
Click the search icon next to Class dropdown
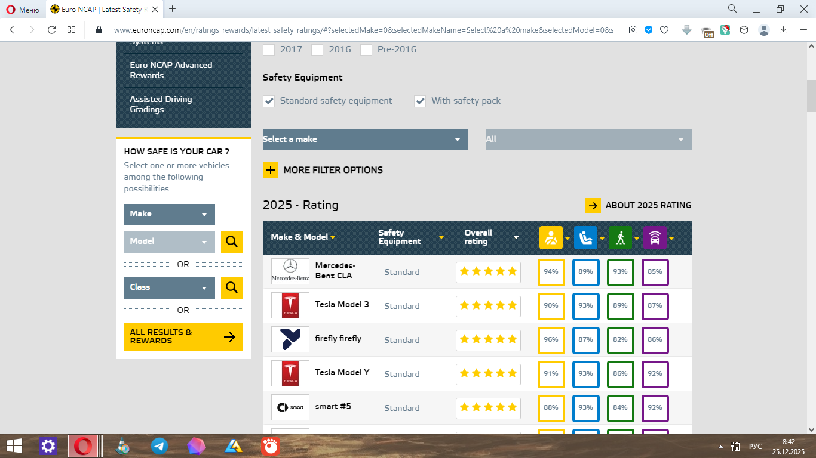point(232,288)
